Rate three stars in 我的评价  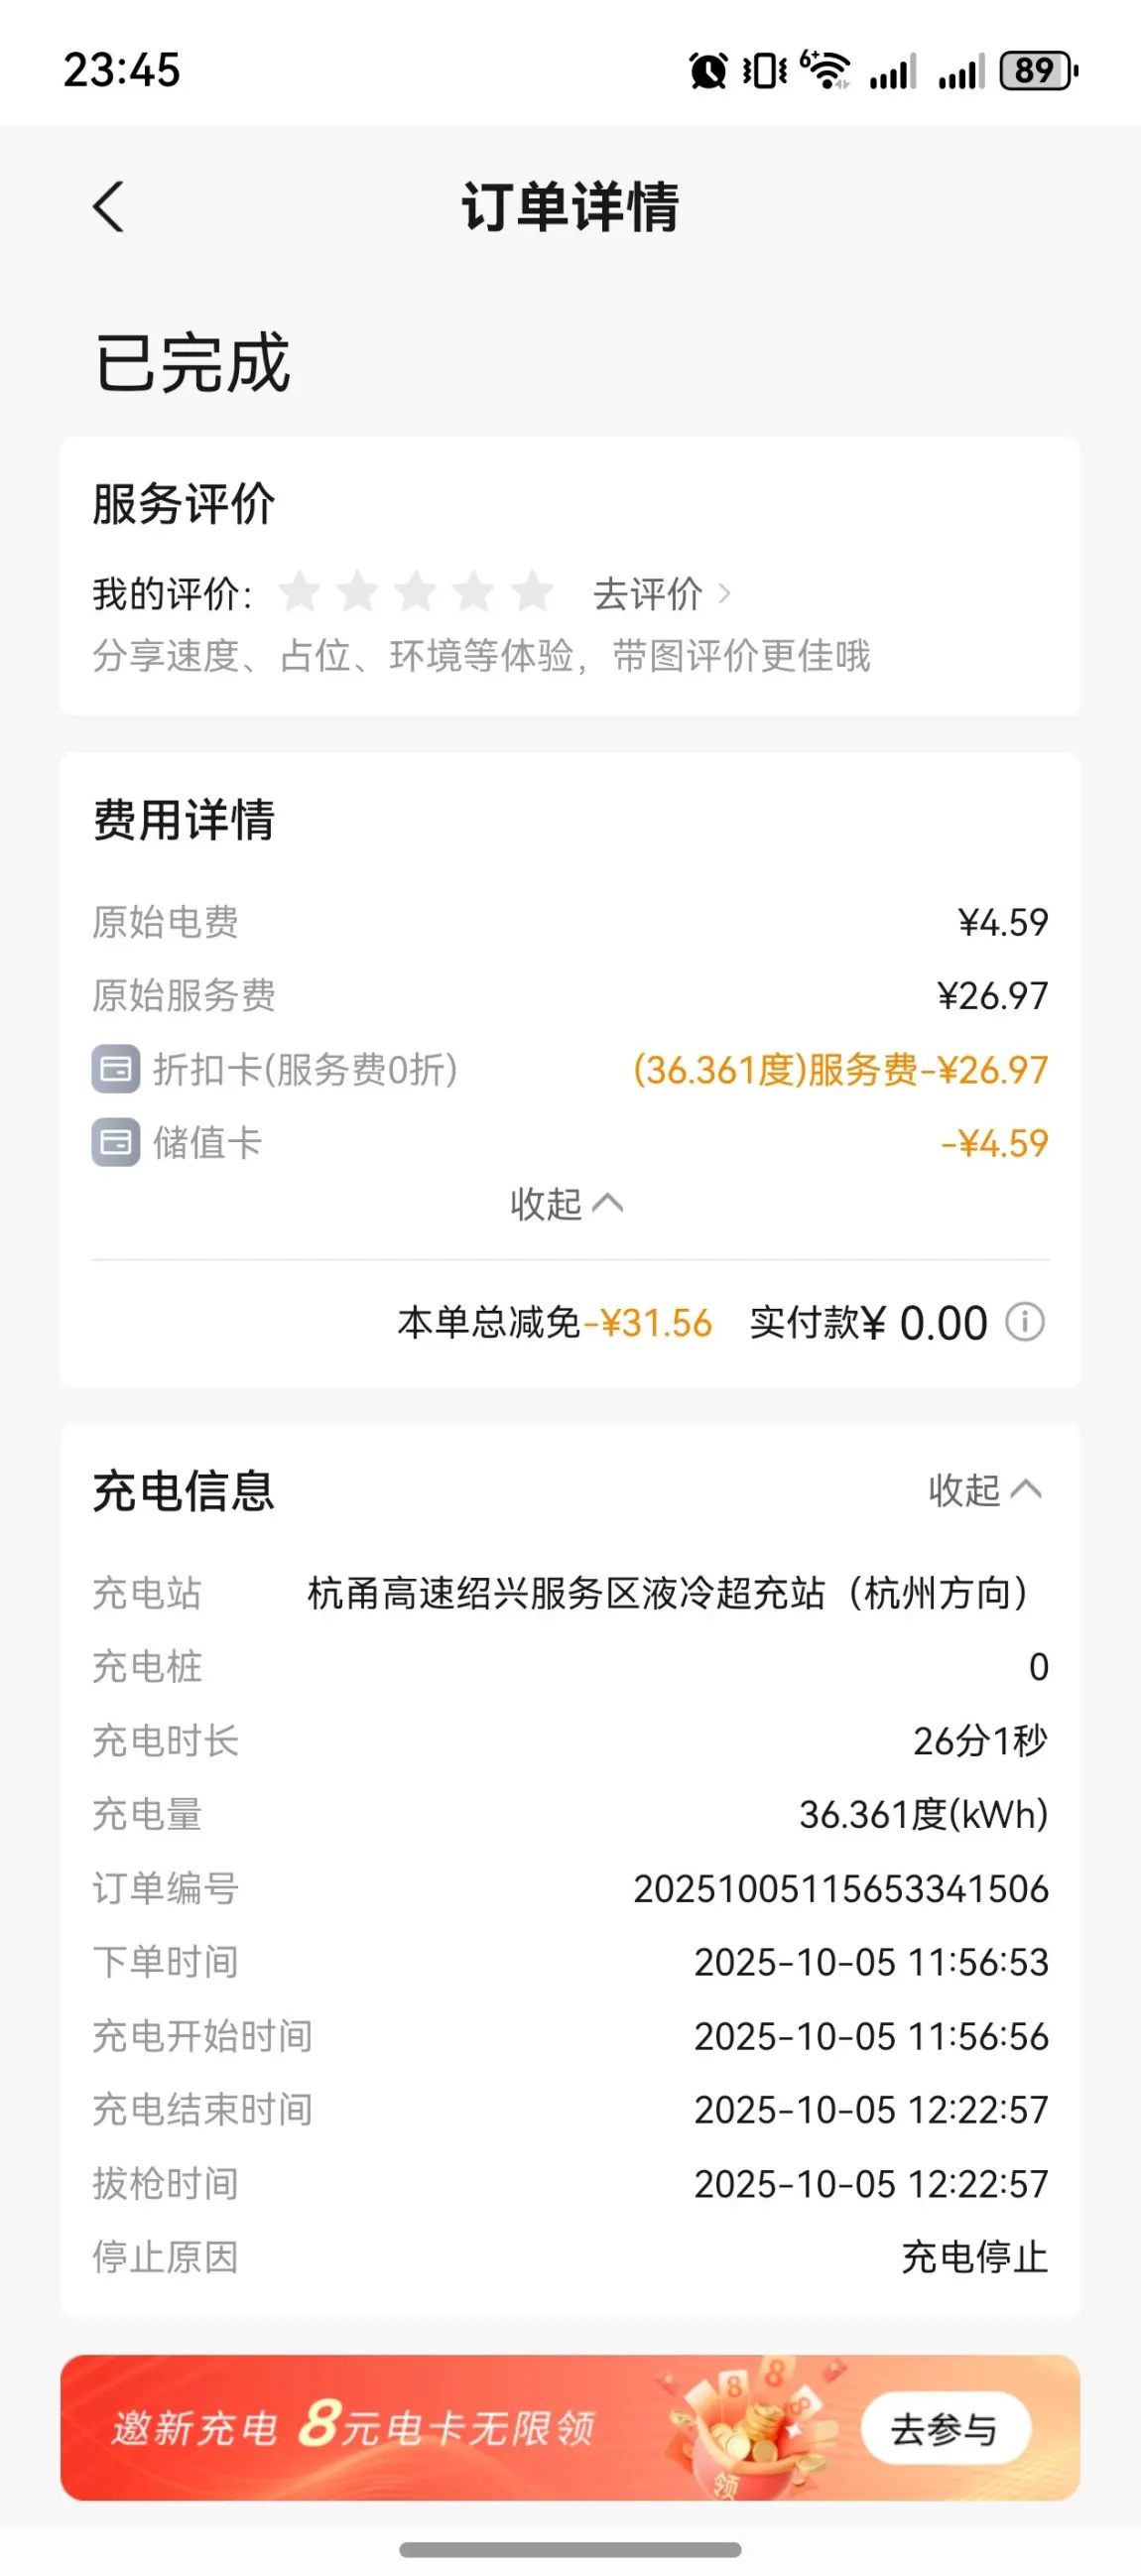415,592
